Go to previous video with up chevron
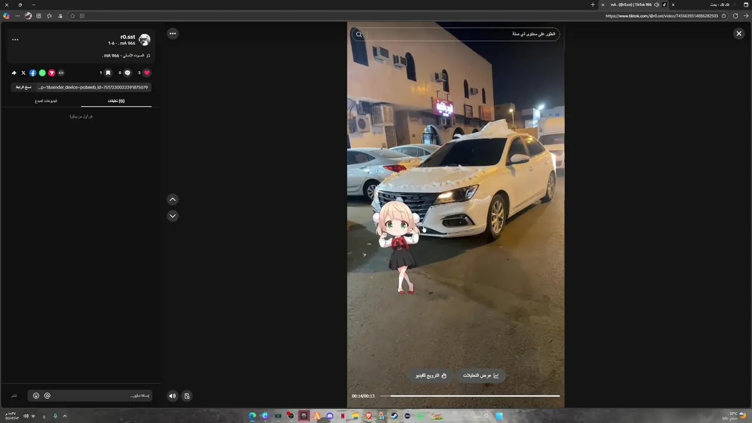 click(x=173, y=199)
